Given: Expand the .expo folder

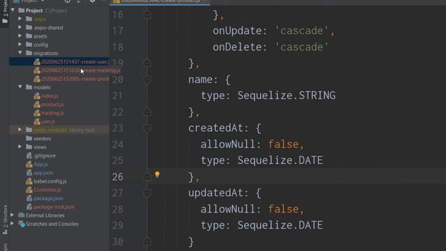Looking at the screenshot, I should point(20,19).
